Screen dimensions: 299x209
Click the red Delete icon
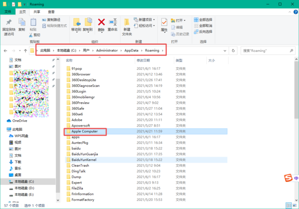101,23
